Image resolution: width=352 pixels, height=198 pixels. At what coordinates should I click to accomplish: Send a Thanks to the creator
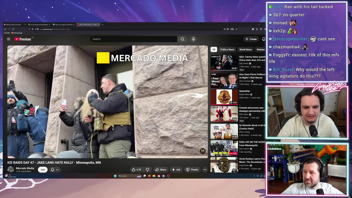coord(192,170)
